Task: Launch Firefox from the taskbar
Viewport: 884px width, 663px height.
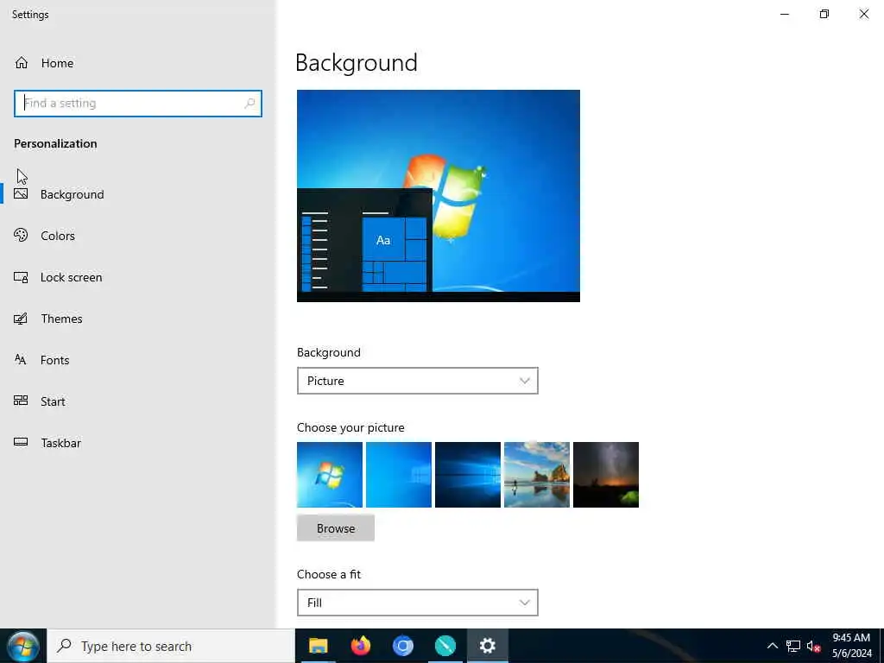Action: point(361,646)
